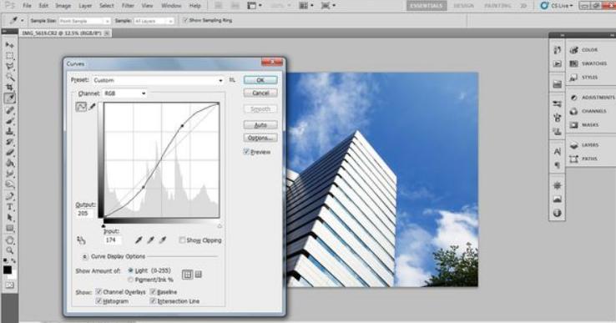Toggle the Histogram checkbox
616x323 pixels.
coord(98,301)
